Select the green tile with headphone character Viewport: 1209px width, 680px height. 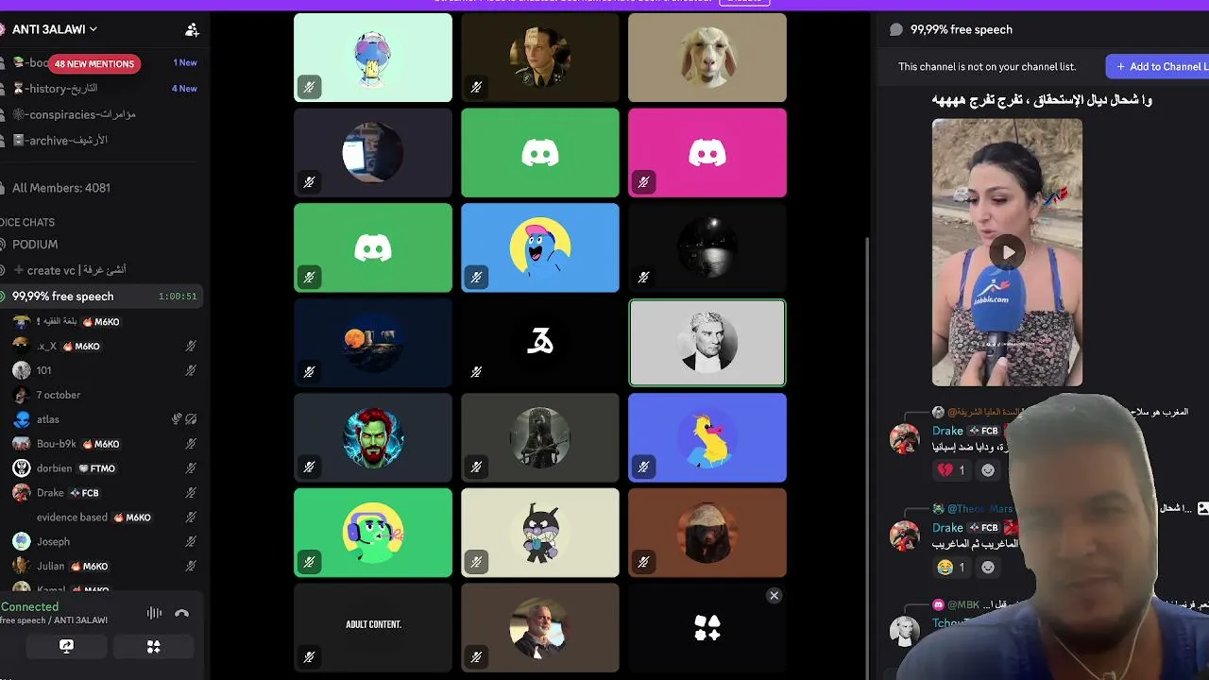(x=373, y=533)
